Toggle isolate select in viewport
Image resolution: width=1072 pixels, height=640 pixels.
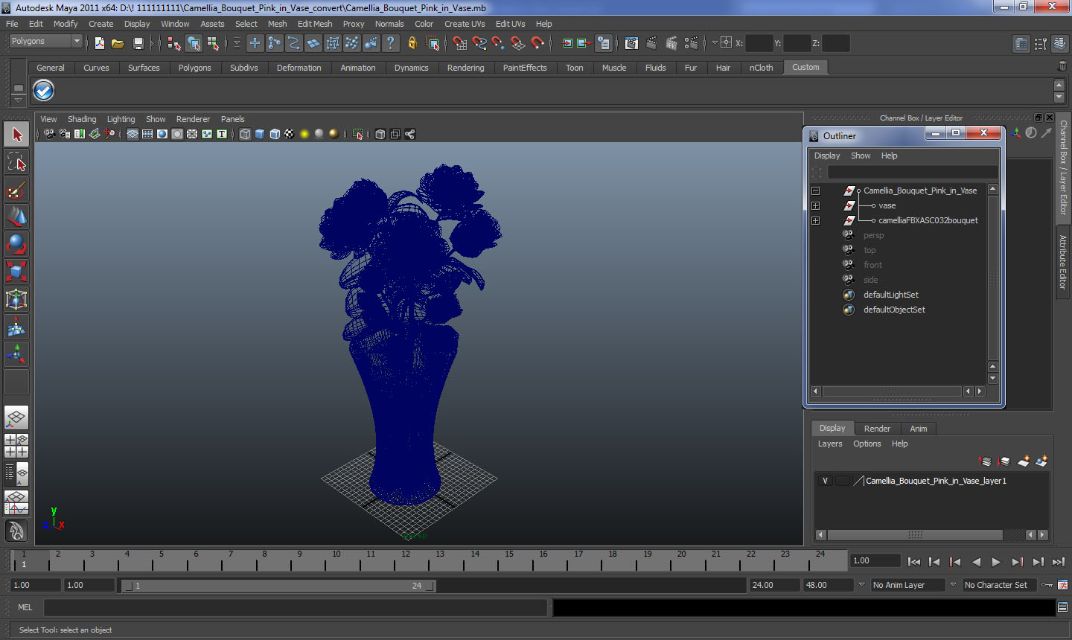pos(357,134)
